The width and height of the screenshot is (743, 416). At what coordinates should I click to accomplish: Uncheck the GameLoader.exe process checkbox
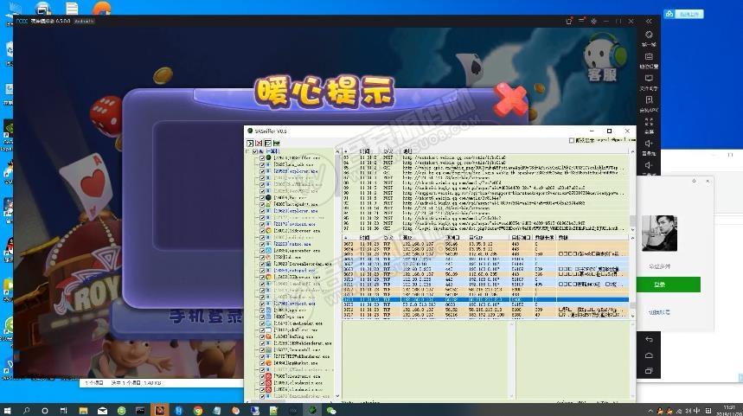pyautogui.click(x=261, y=323)
